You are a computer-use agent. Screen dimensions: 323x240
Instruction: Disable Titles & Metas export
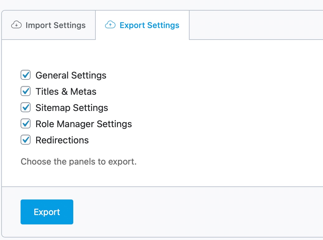point(25,91)
